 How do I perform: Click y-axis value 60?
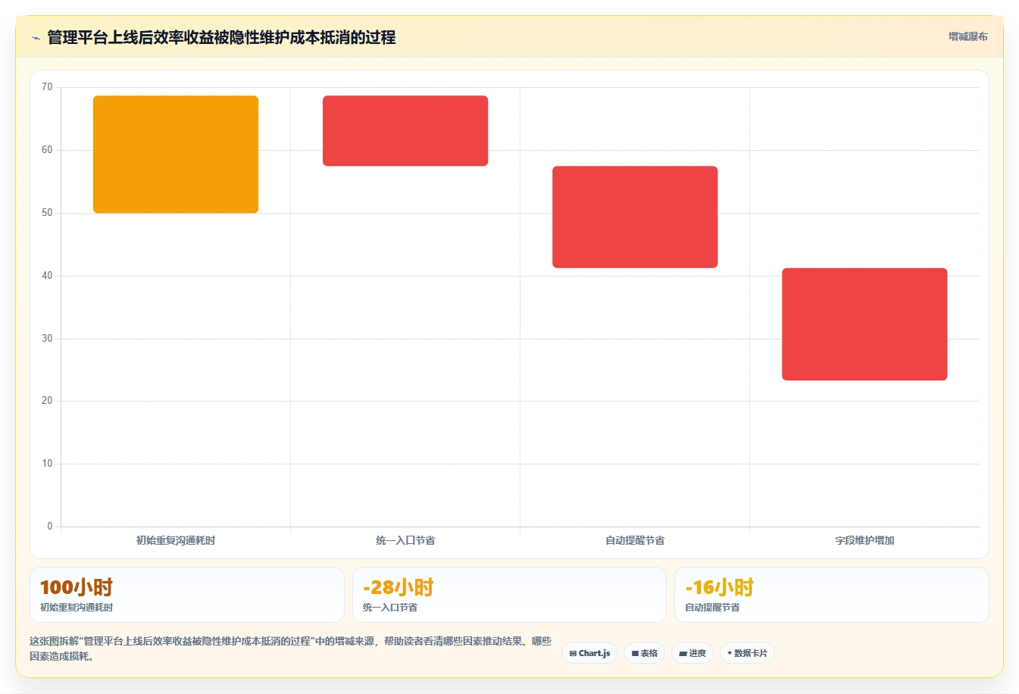tap(47, 150)
